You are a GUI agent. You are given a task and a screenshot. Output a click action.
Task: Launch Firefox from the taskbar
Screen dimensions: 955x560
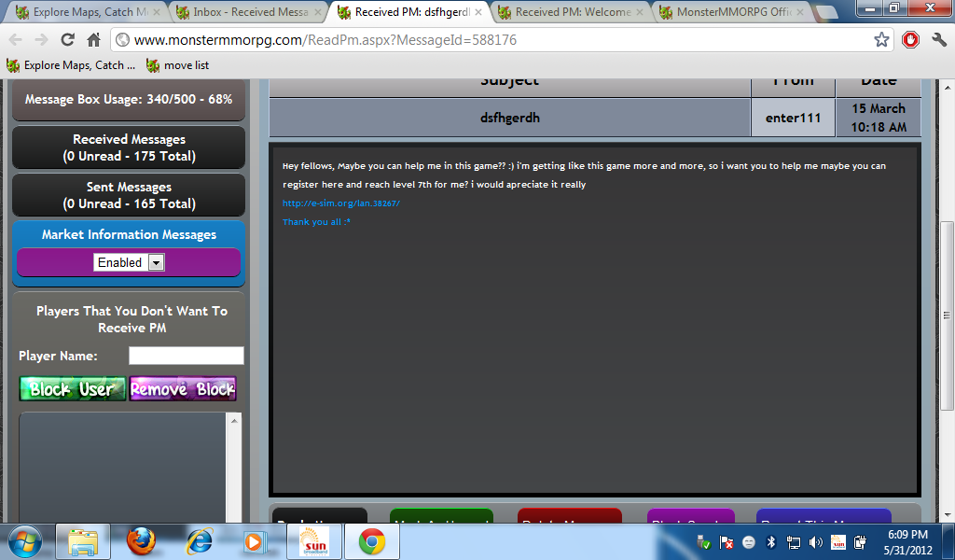point(142,541)
